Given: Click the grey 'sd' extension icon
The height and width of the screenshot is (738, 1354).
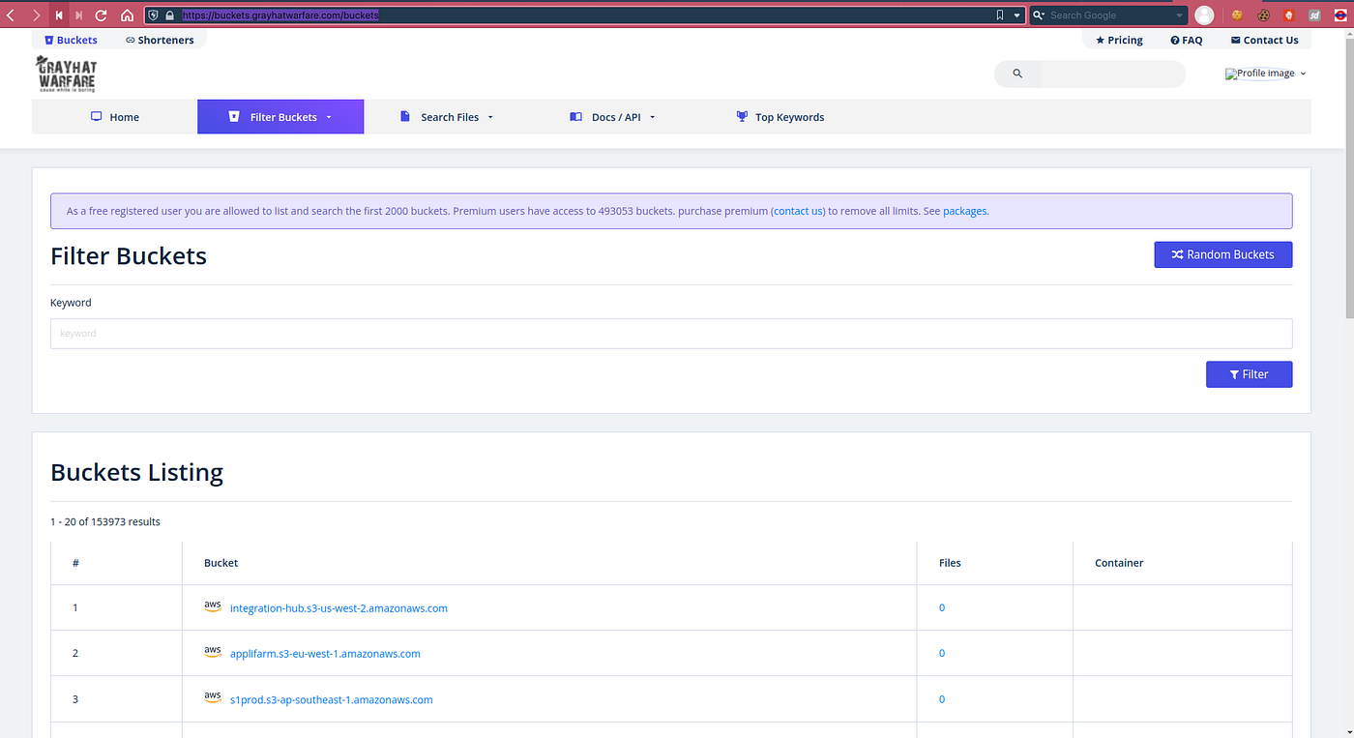Looking at the screenshot, I should (1315, 15).
